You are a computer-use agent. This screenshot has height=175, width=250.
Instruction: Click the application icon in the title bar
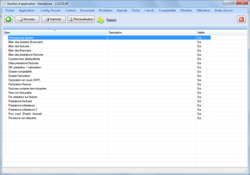point(4,3)
